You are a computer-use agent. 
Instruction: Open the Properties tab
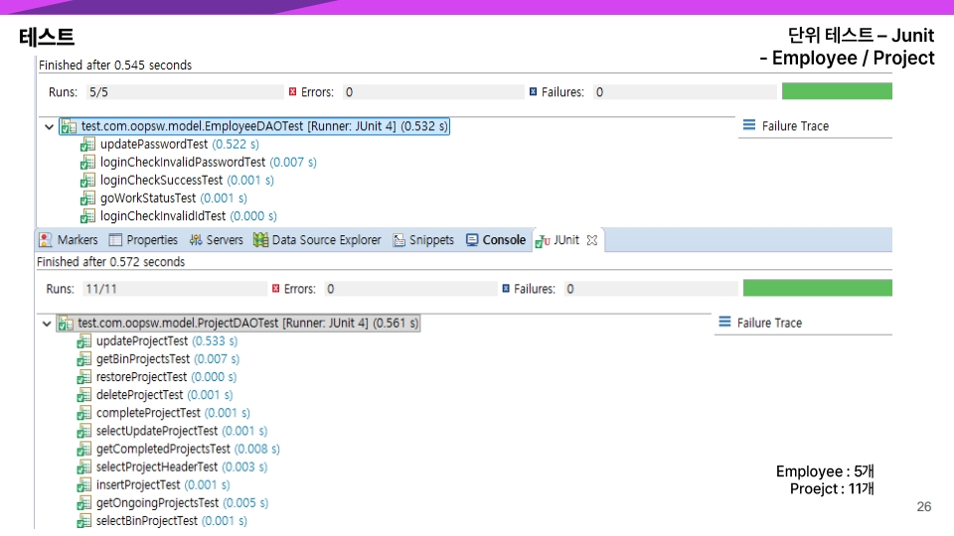(143, 240)
